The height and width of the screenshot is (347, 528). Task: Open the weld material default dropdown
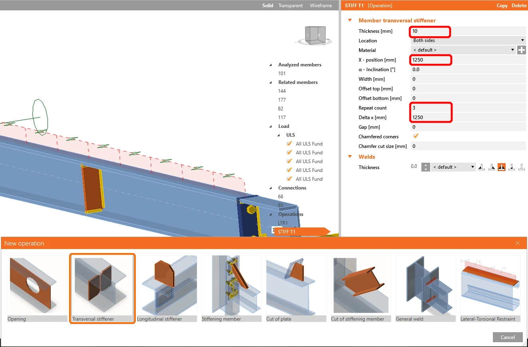tap(453, 167)
